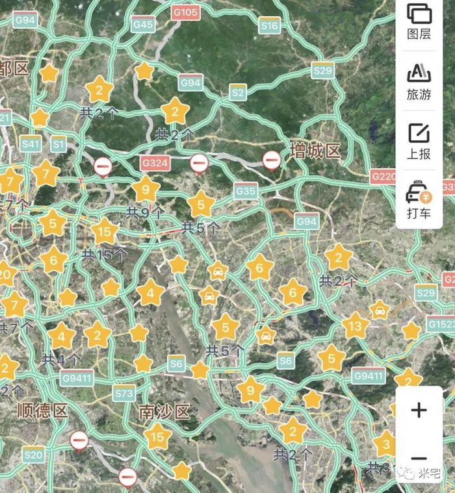Tap the car-star marker above star 13
This screenshot has height=493, width=455.
pyautogui.click(x=380, y=310)
